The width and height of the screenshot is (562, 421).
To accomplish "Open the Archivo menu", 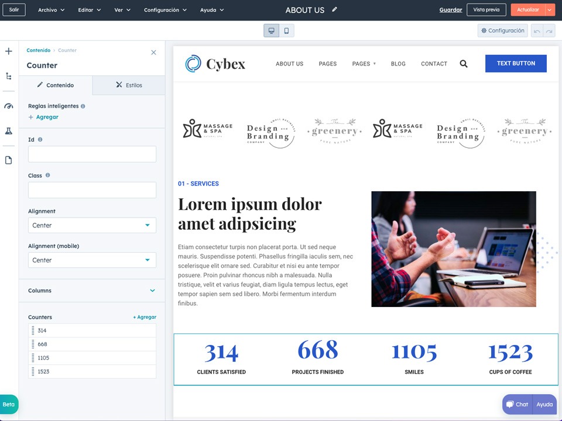I will click(x=51, y=10).
